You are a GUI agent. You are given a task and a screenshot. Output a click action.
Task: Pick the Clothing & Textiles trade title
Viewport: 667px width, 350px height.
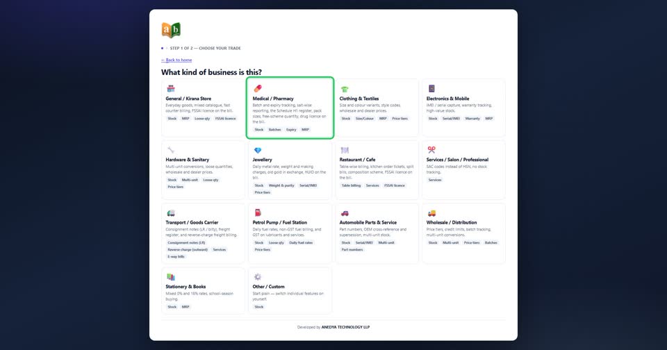coord(359,98)
